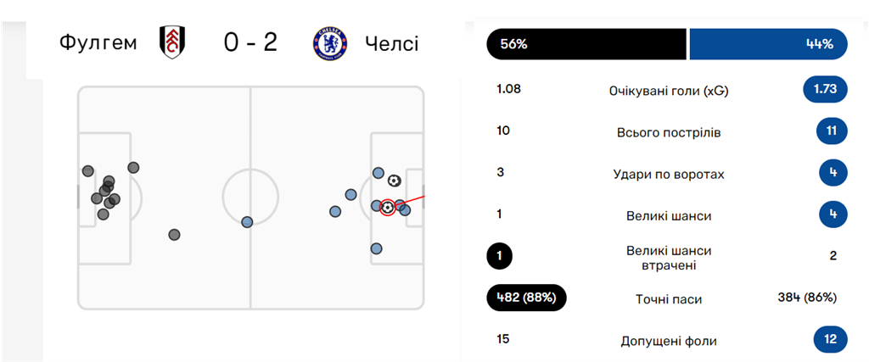Click the Chelsea 1.73 xG badge
Screen dimensions: 869x362
825,90
